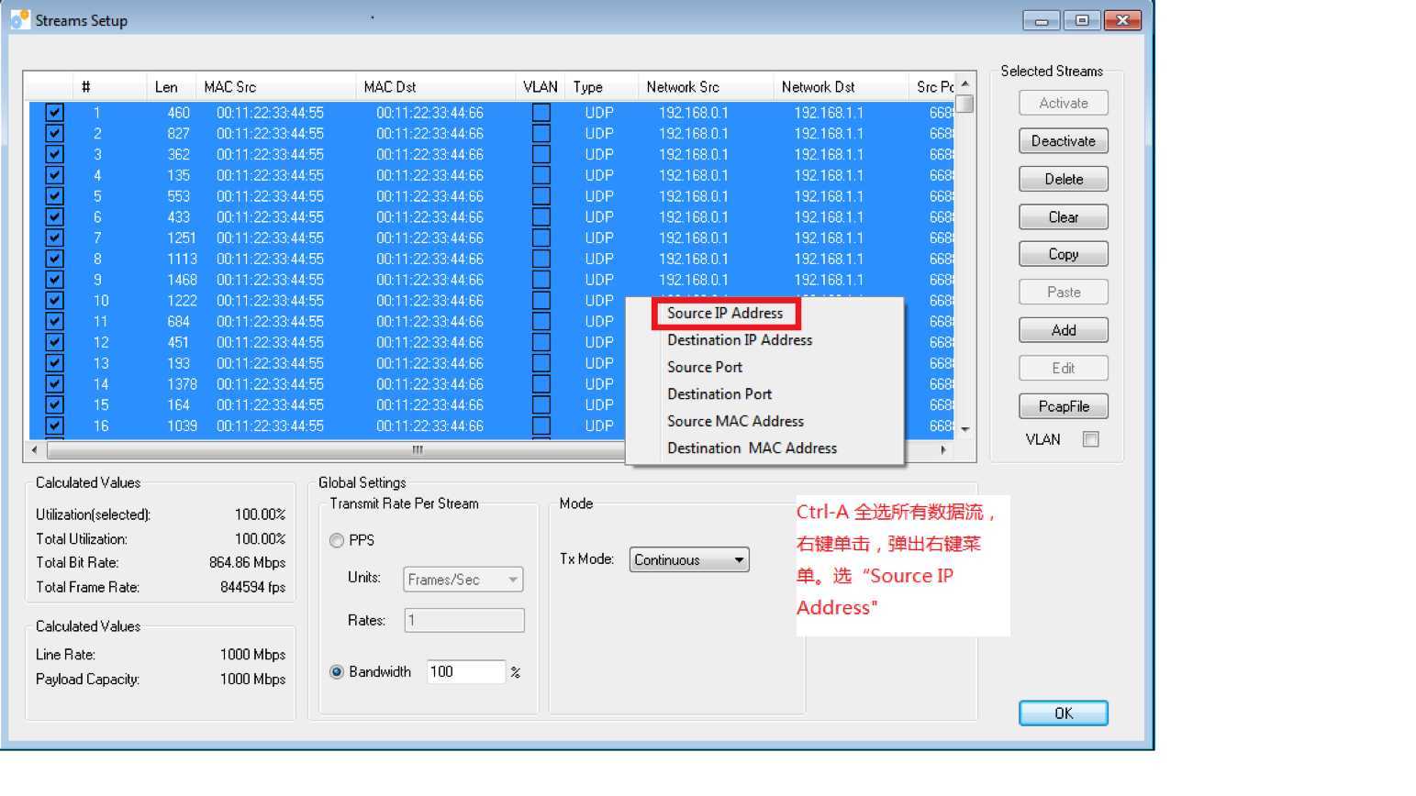Click the Deactivate button
The image size is (1416, 796).
[1063, 141]
